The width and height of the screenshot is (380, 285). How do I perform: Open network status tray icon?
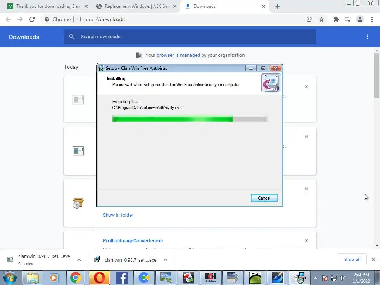(x=334, y=278)
